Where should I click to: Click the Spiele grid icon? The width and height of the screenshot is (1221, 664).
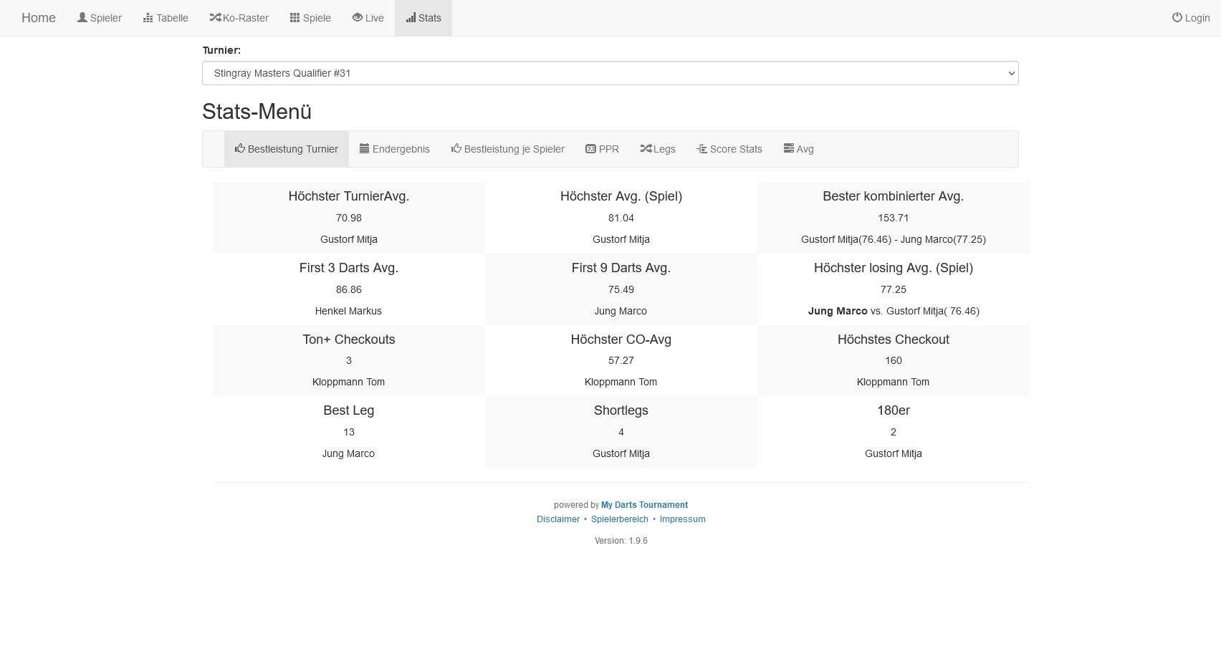point(295,17)
